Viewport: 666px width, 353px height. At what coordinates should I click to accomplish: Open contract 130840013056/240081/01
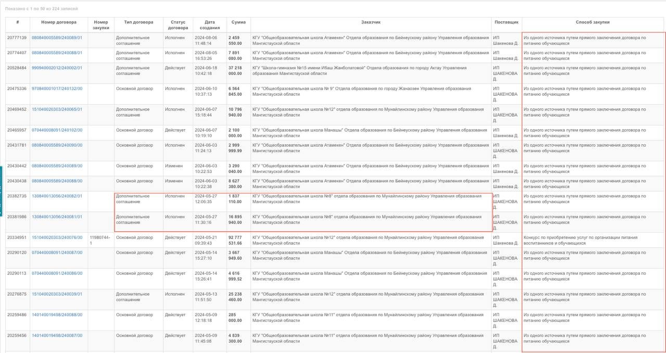coord(57,217)
